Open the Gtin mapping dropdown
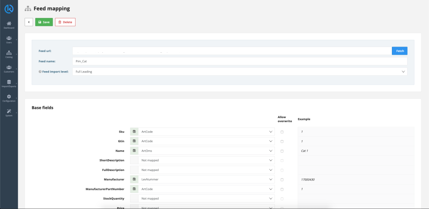The height and width of the screenshot is (209, 429). click(206, 141)
